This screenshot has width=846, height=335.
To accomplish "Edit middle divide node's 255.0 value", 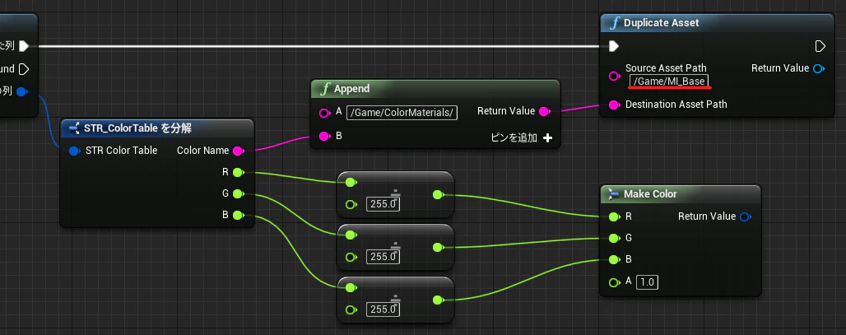I will (x=383, y=257).
